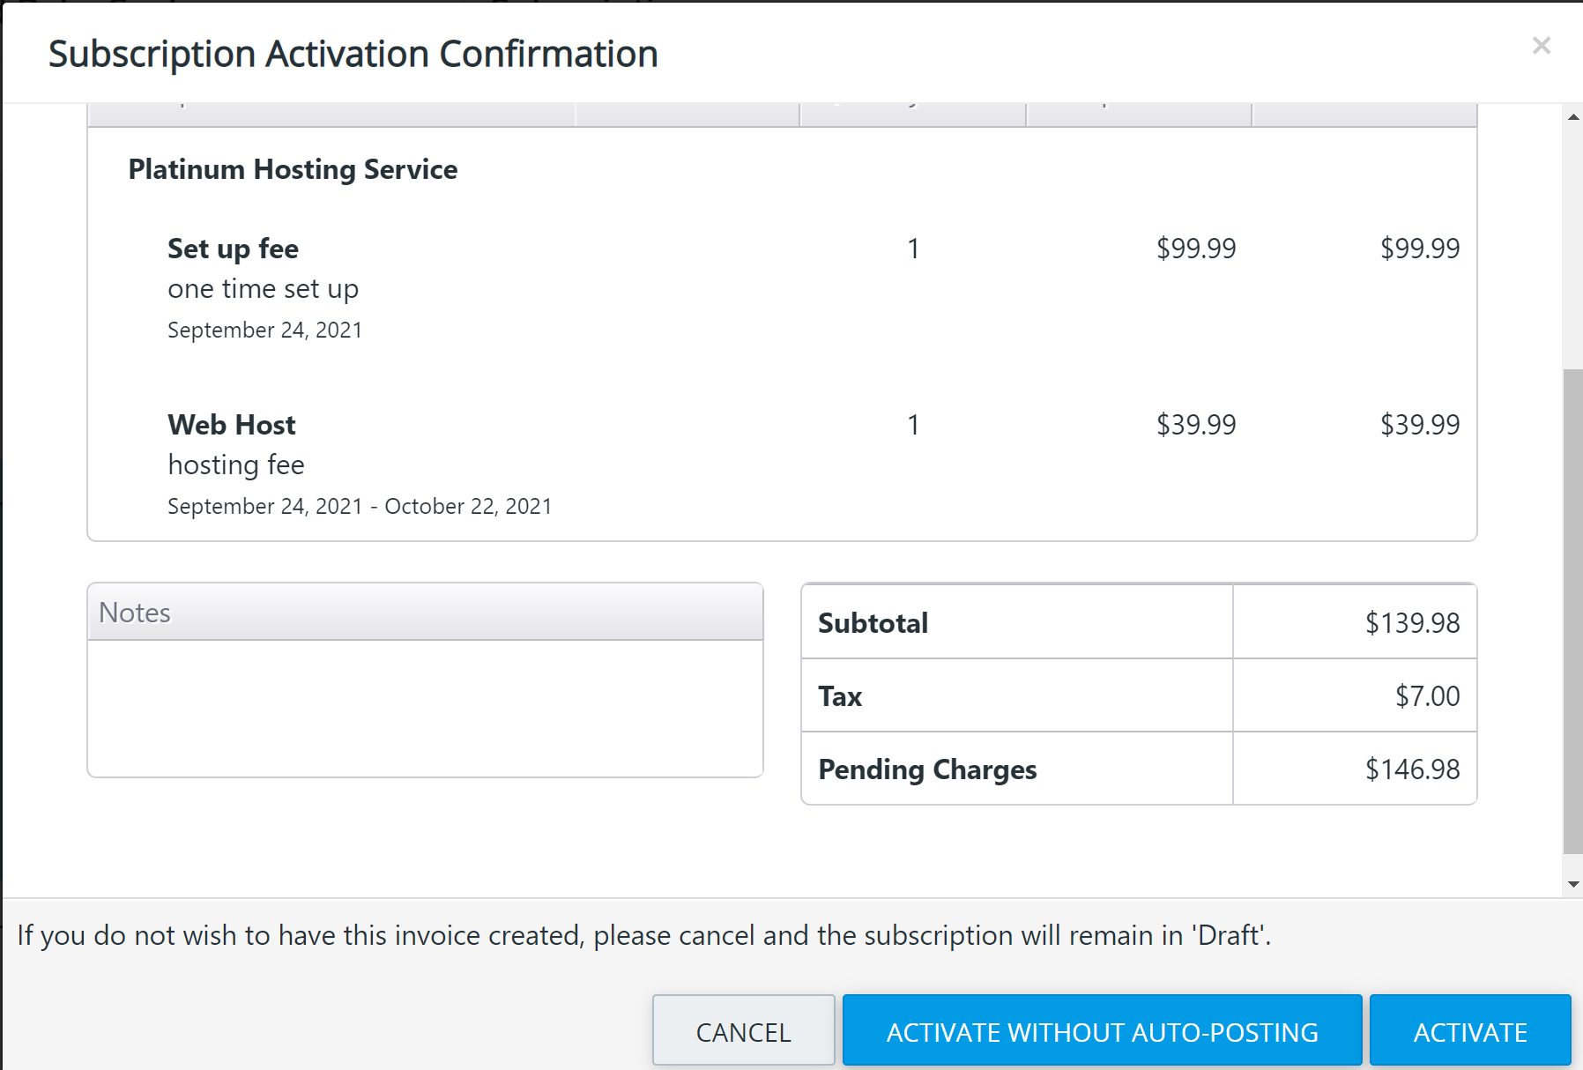Click the Pending Charges label
The width and height of the screenshot is (1583, 1070).
[927, 769]
